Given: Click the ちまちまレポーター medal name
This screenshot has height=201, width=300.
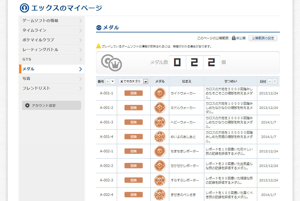Looking at the screenshot, I should pyautogui.click(x=185, y=151).
